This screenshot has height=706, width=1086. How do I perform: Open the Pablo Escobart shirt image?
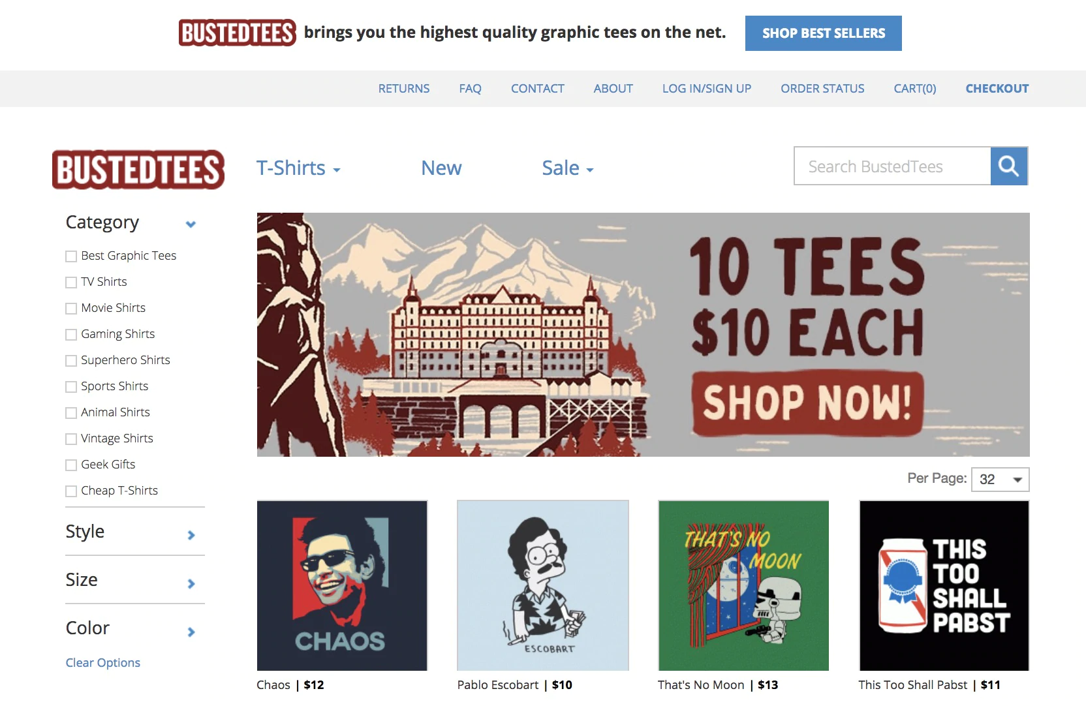tap(543, 585)
